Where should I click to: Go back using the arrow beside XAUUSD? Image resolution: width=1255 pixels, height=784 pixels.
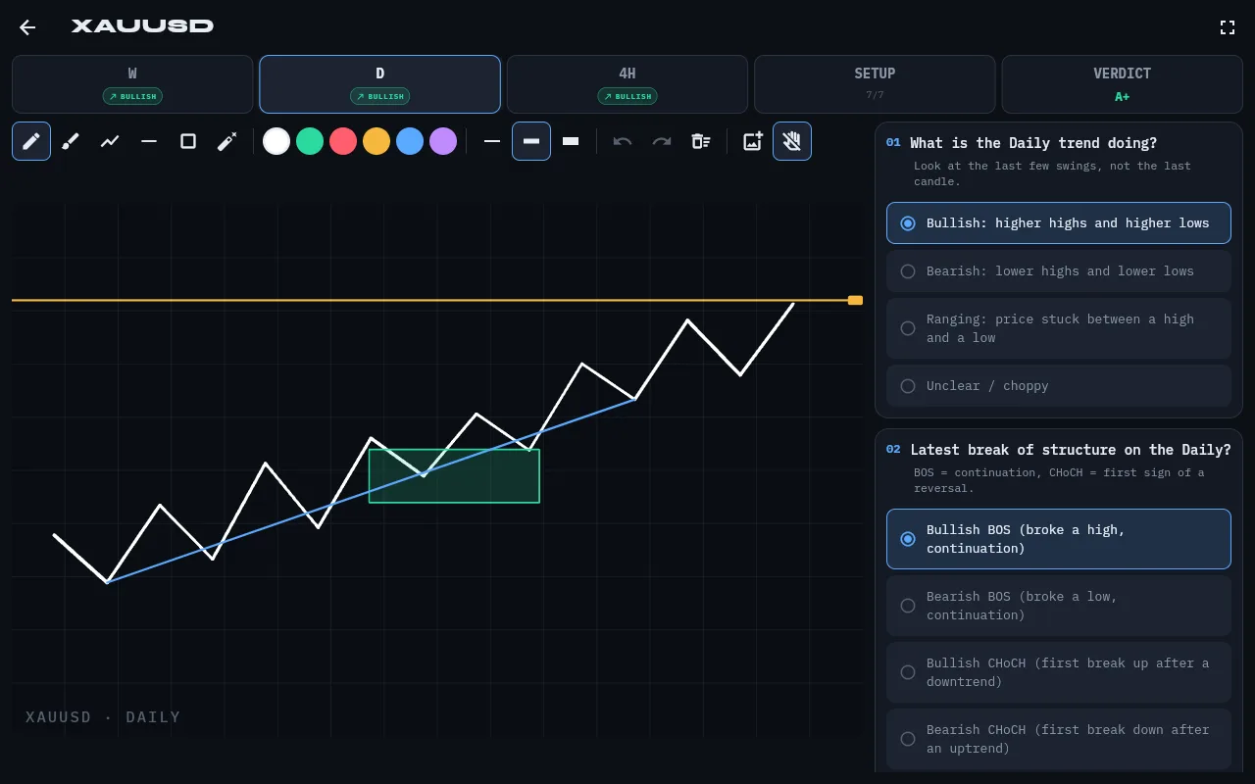[27, 27]
